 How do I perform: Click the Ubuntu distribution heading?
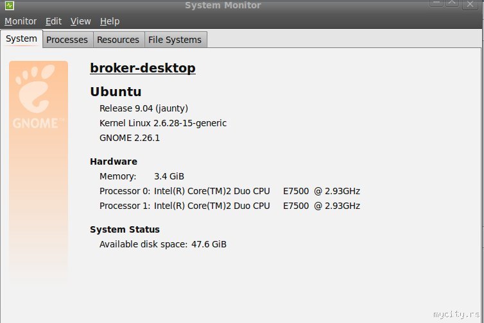click(x=116, y=91)
